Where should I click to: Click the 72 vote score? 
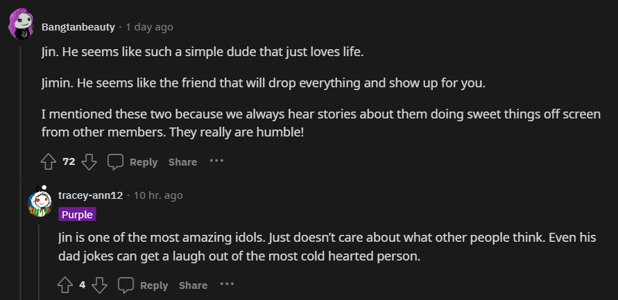coord(69,161)
